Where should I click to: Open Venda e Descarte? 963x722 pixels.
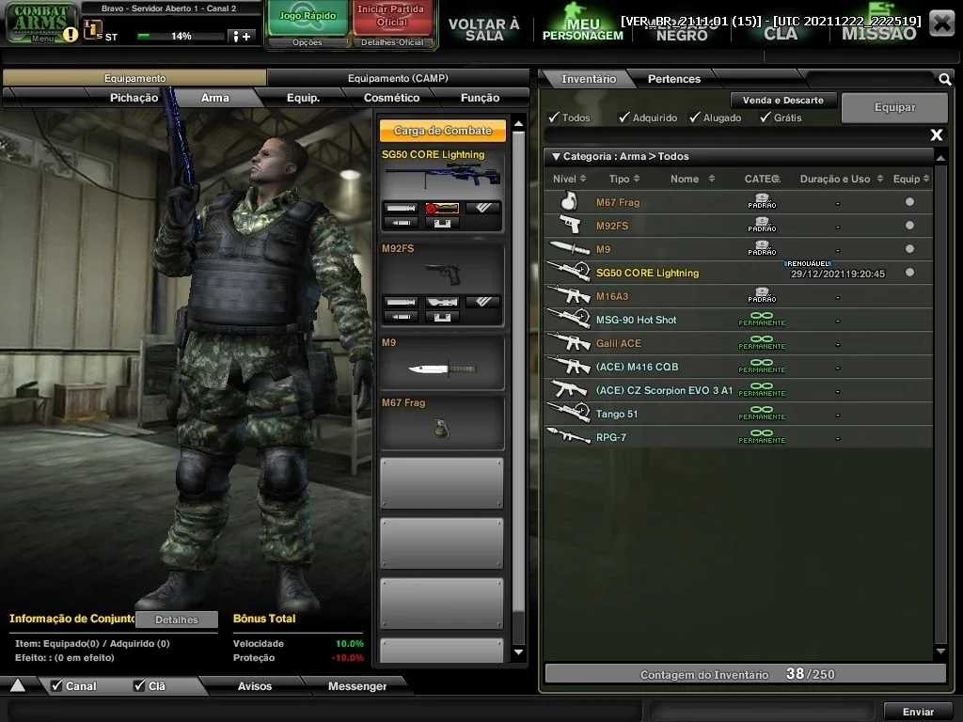point(782,100)
